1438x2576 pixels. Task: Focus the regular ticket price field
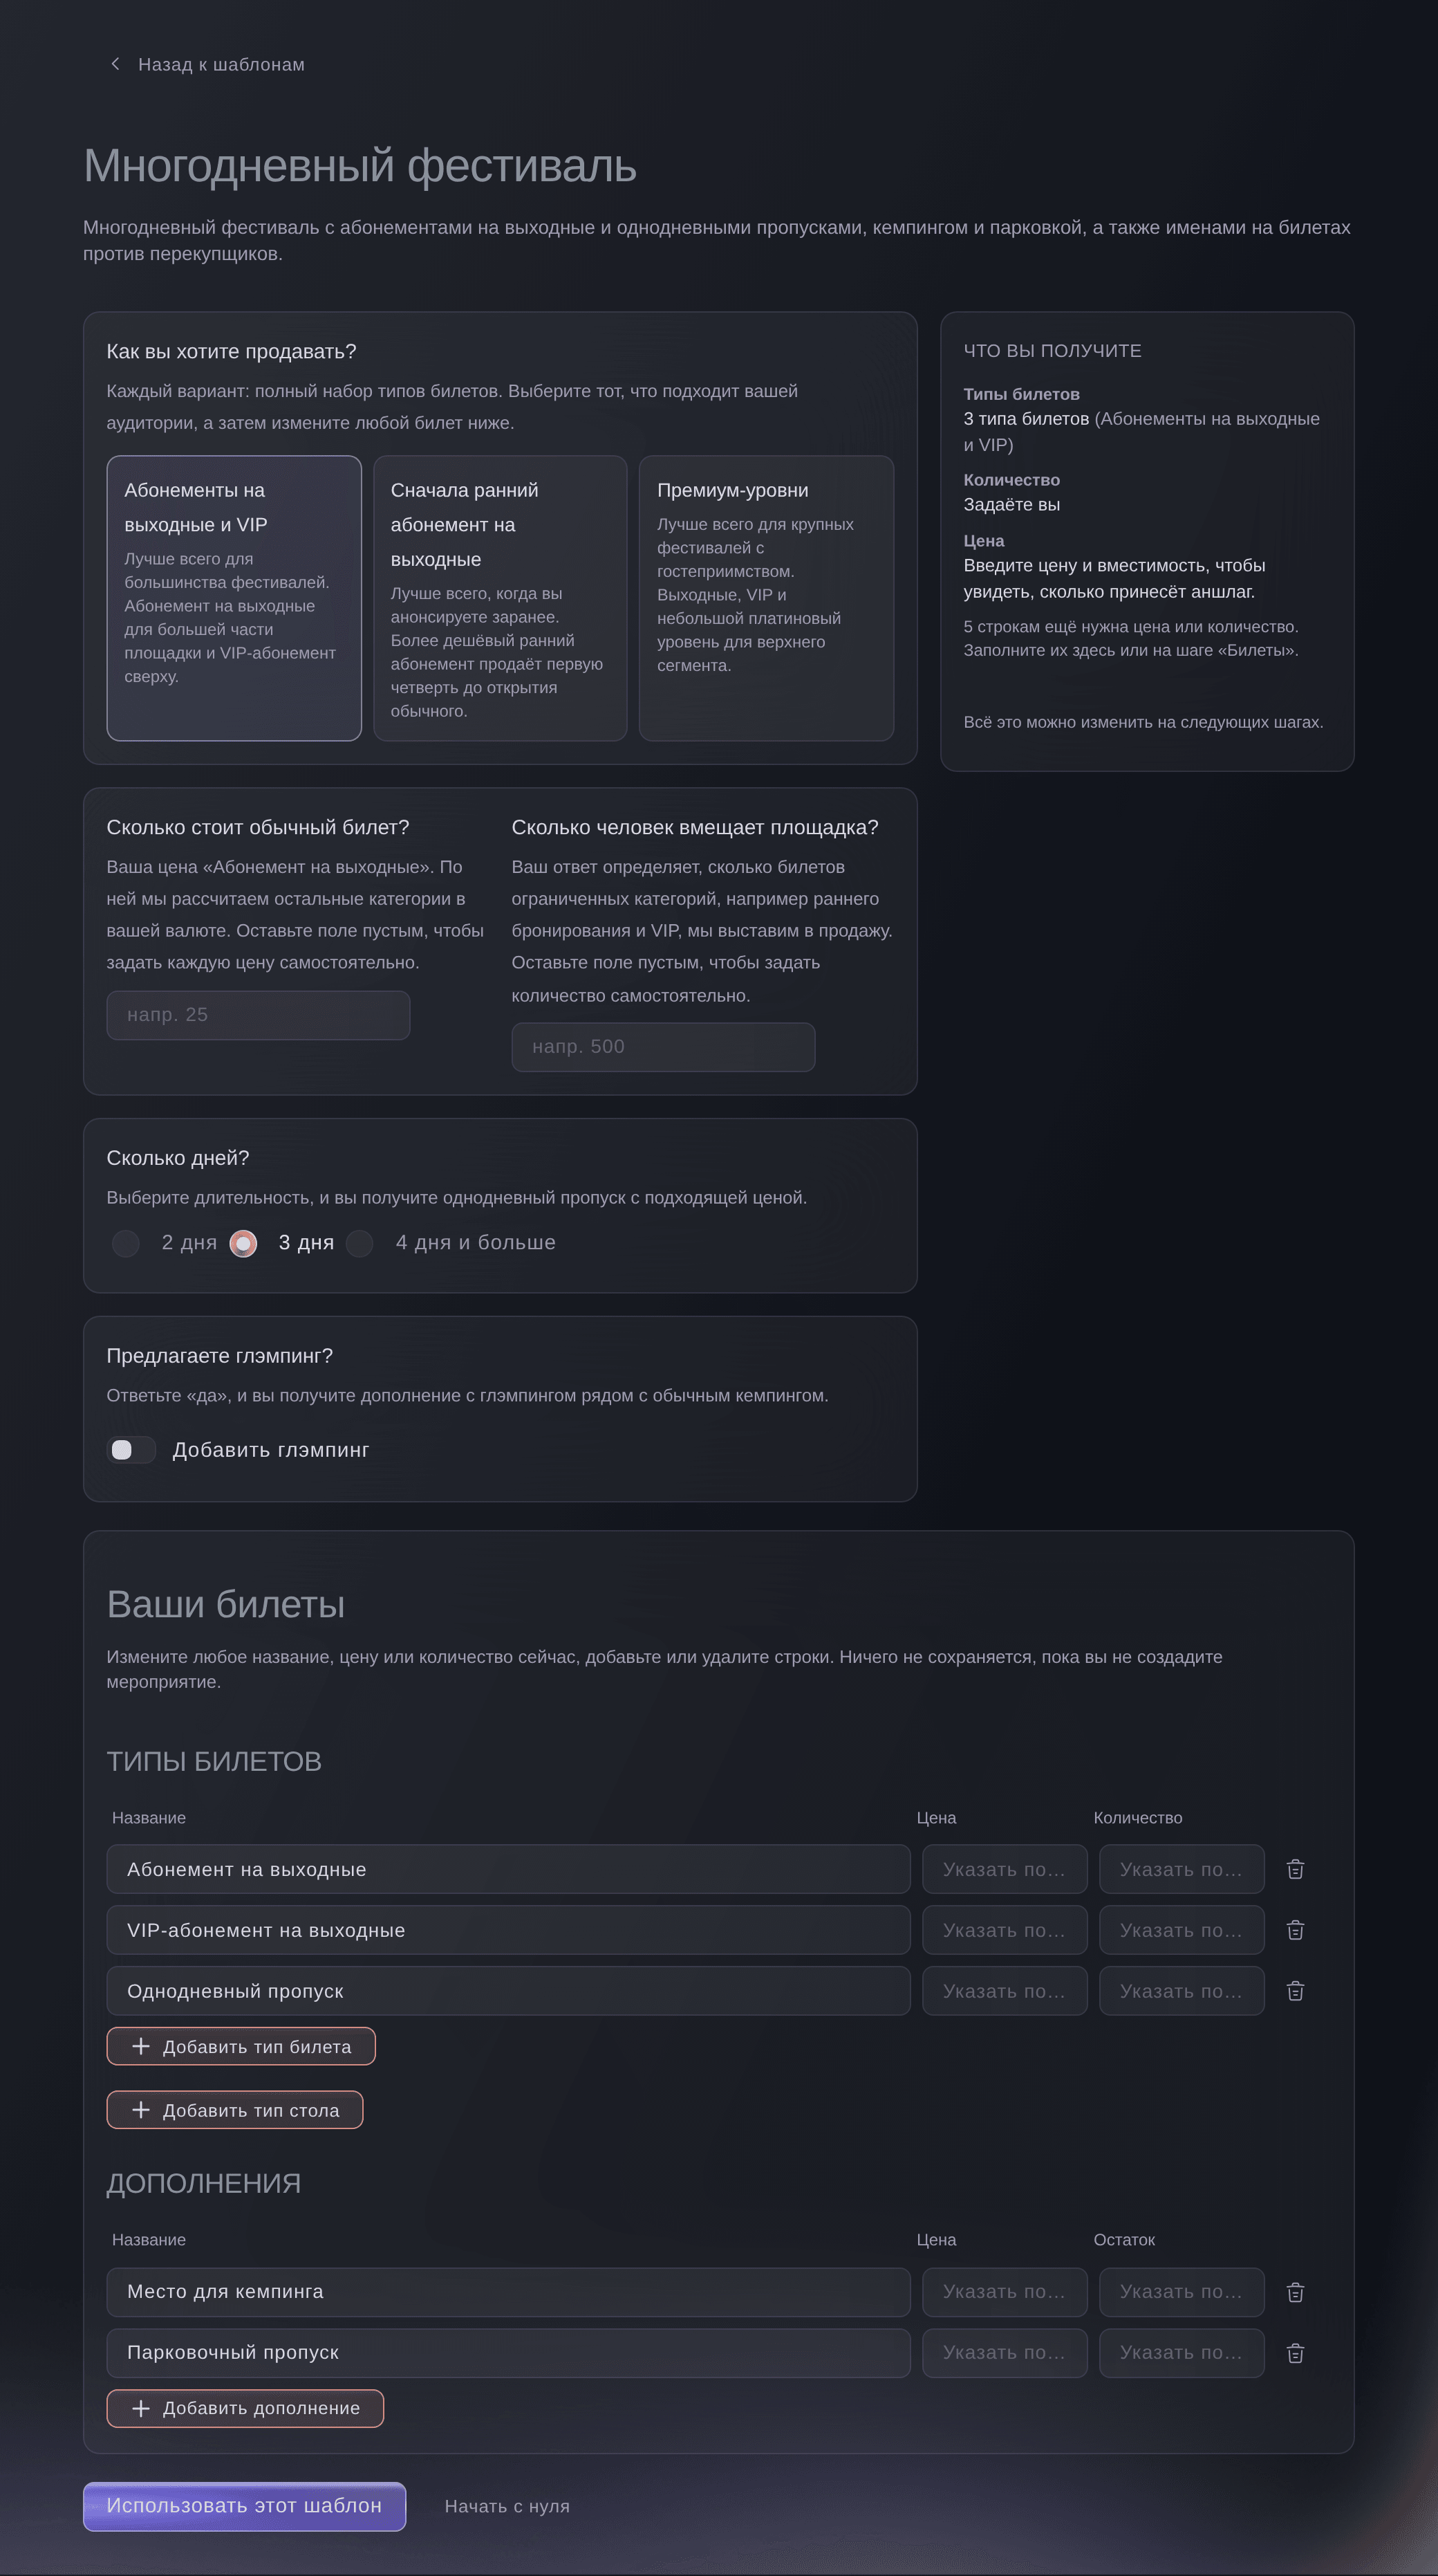click(259, 1015)
